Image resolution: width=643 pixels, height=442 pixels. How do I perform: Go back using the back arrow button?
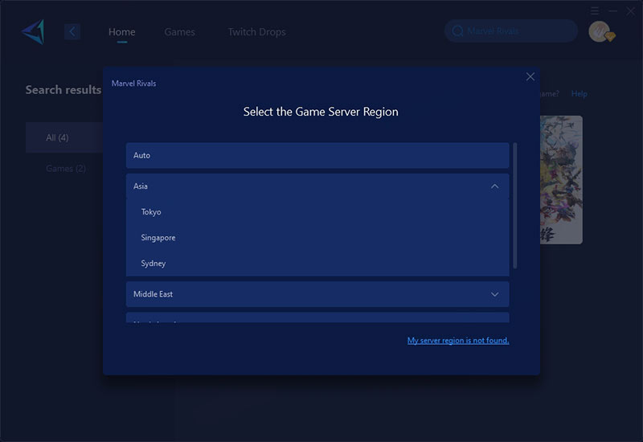pos(72,31)
